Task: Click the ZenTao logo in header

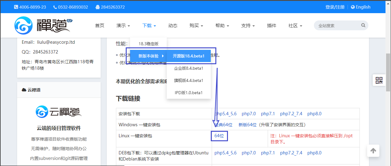Action: tap(43, 25)
